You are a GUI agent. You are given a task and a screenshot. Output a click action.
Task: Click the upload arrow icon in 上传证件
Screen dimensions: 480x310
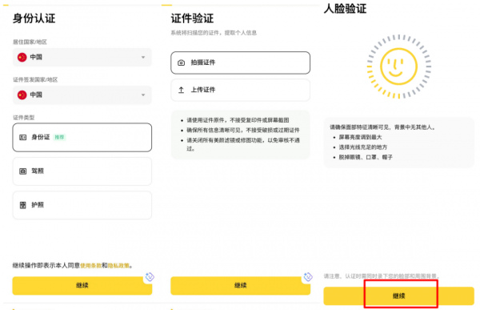pos(182,90)
